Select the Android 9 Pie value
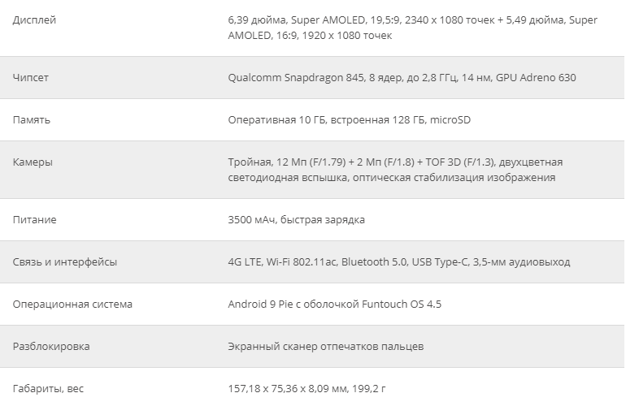 tap(335, 304)
